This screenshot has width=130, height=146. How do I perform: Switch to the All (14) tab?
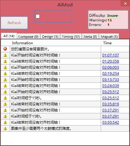point(9,36)
